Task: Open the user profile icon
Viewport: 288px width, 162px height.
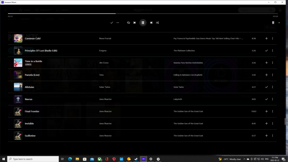Action: 280,10
